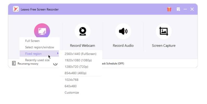Image resolution: width=207 pixels, height=104 pixels.
Task: Click the Record Audio speaker icon
Action: point(123,31)
